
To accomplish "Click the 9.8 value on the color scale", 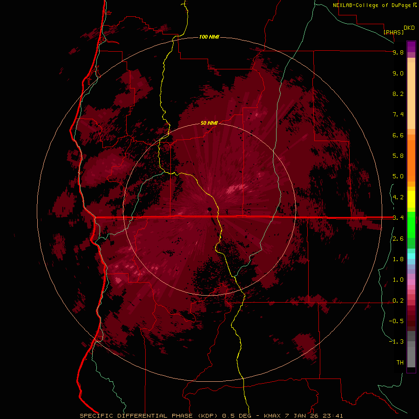I will point(398,52).
